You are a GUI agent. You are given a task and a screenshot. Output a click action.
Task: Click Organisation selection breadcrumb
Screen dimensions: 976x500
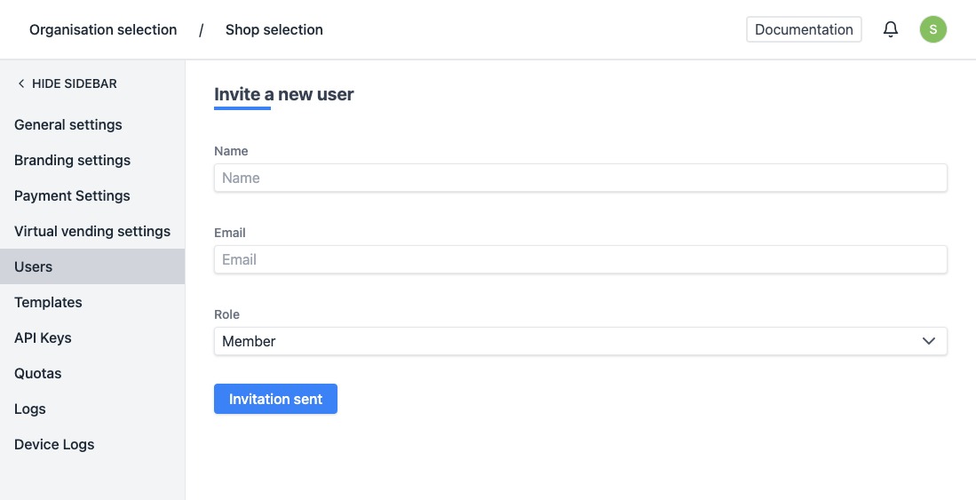[103, 30]
